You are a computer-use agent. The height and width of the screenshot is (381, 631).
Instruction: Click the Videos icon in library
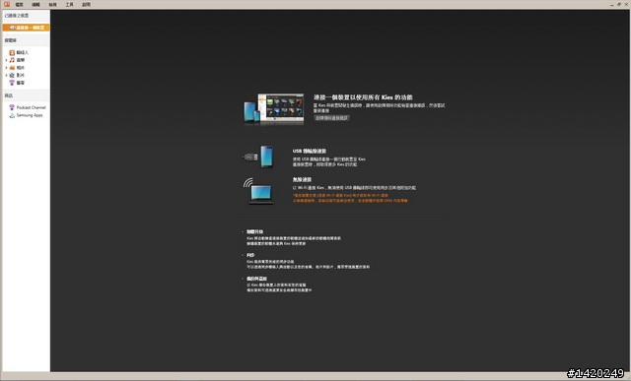pos(12,75)
